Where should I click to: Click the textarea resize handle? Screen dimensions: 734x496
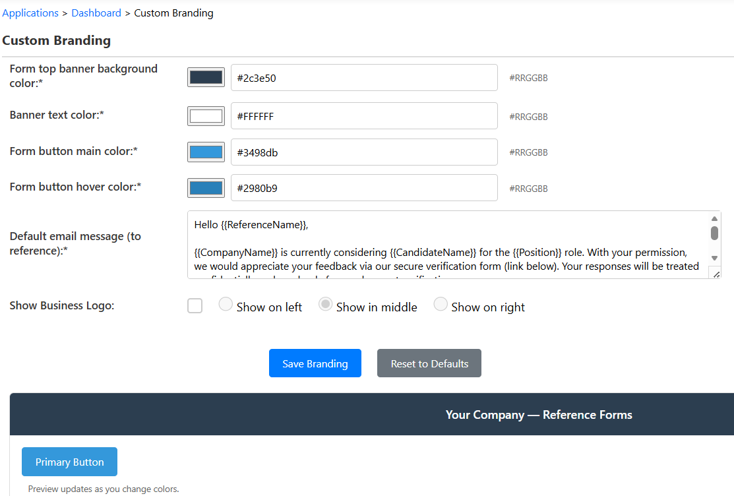[716, 272]
